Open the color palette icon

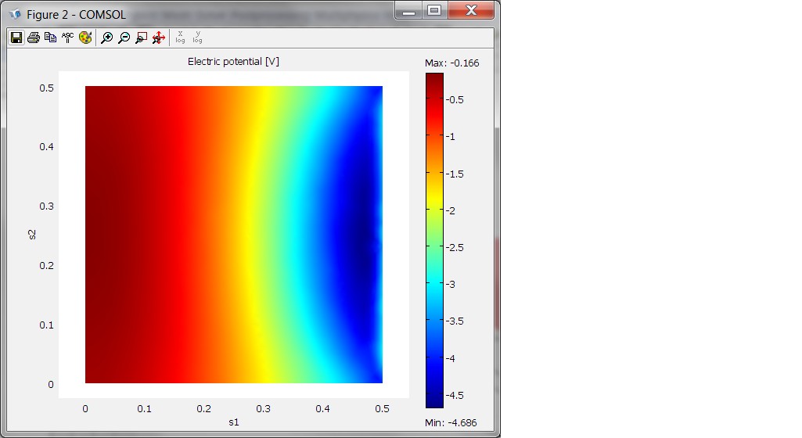pyautogui.click(x=85, y=38)
